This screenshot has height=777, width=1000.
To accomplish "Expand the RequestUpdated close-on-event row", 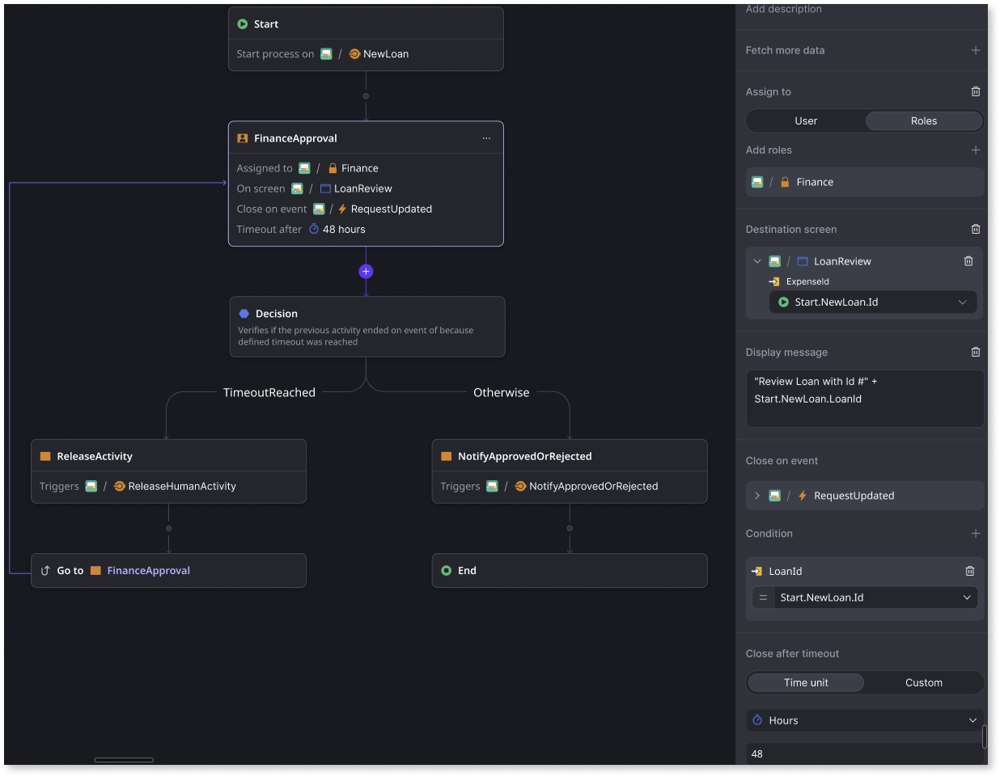I will click(759, 496).
